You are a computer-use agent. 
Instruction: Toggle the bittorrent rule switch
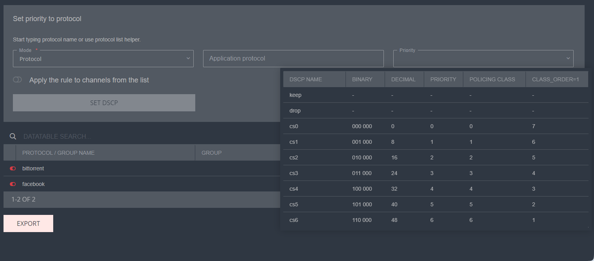click(13, 168)
